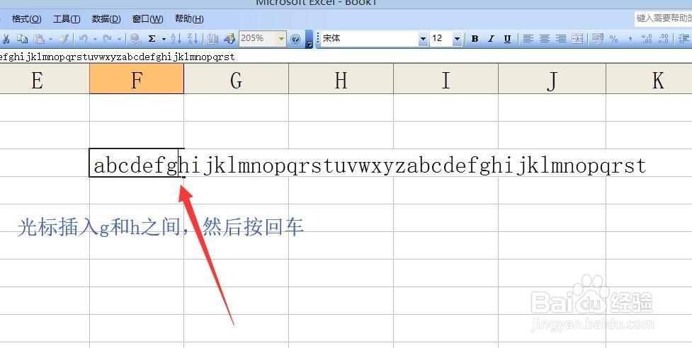Click the Increase Decimal icon

pyautogui.click(x=647, y=39)
